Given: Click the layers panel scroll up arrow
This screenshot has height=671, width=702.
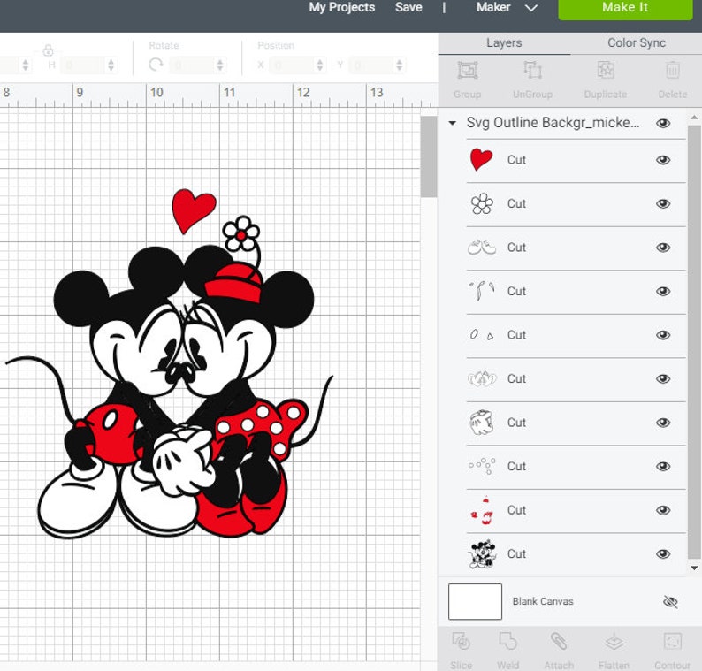Looking at the screenshot, I should pos(694,118).
